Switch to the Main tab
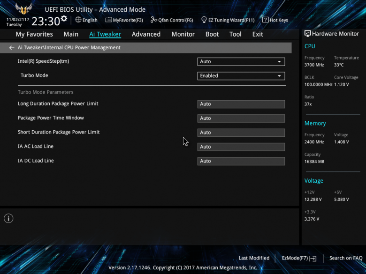366x274 pixels. click(x=71, y=34)
